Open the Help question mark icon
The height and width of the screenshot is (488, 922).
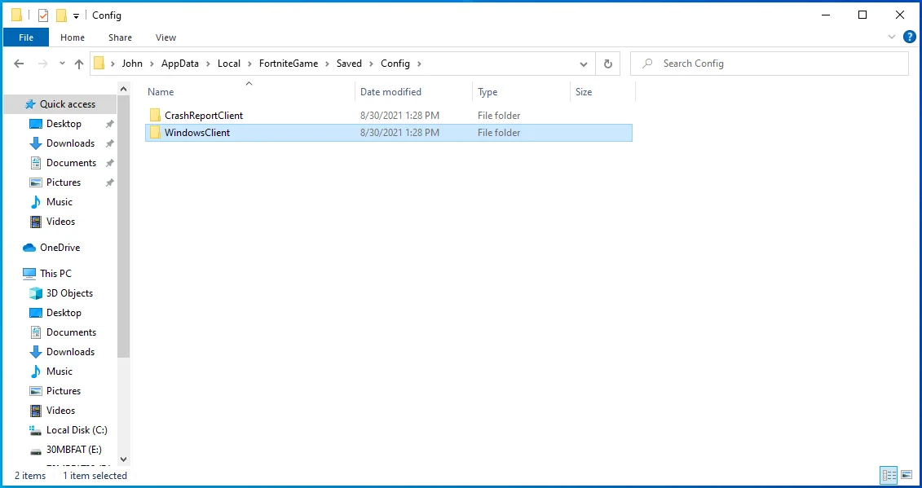(x=909, y=37)
